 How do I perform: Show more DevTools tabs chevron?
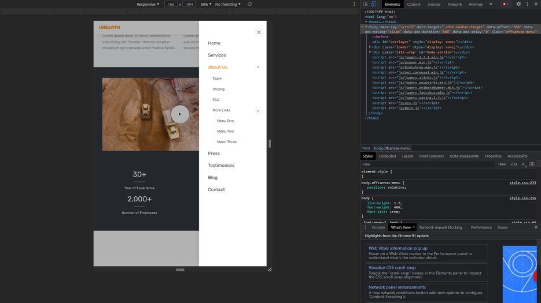tap(491, 4)
